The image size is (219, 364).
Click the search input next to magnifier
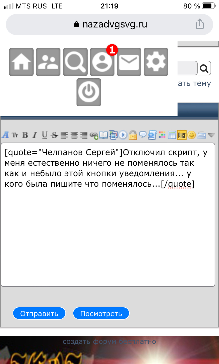187,68
